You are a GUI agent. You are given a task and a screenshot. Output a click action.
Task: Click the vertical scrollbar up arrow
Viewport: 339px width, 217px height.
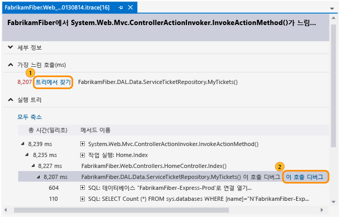[333, 18]
